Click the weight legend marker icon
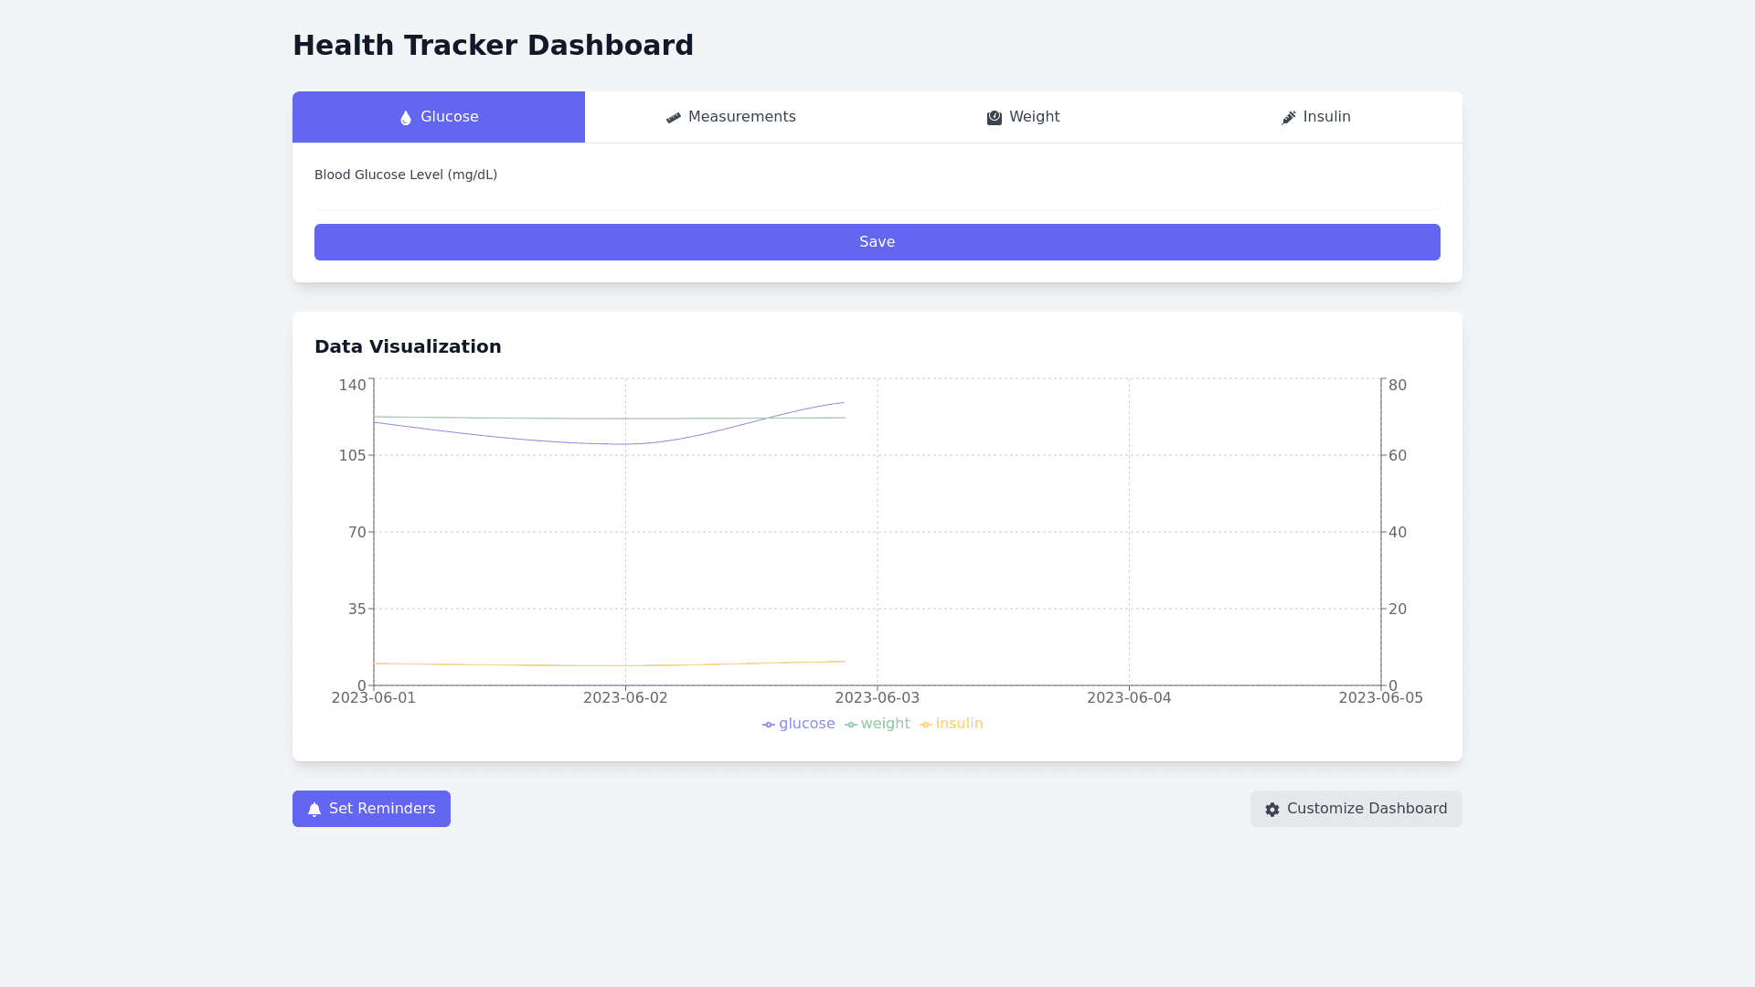The width and height of the screenshot is (1755, 987). (851, 725)
